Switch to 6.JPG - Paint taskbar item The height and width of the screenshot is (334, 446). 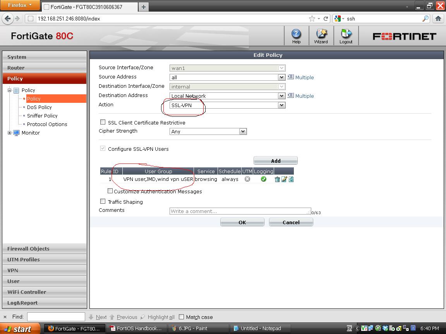pos(198,329)
